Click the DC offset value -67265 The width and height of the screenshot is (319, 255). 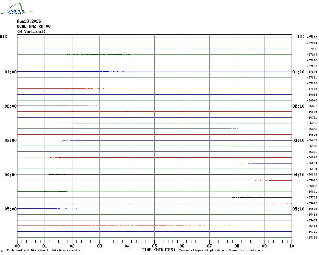[x=312, y=49]
